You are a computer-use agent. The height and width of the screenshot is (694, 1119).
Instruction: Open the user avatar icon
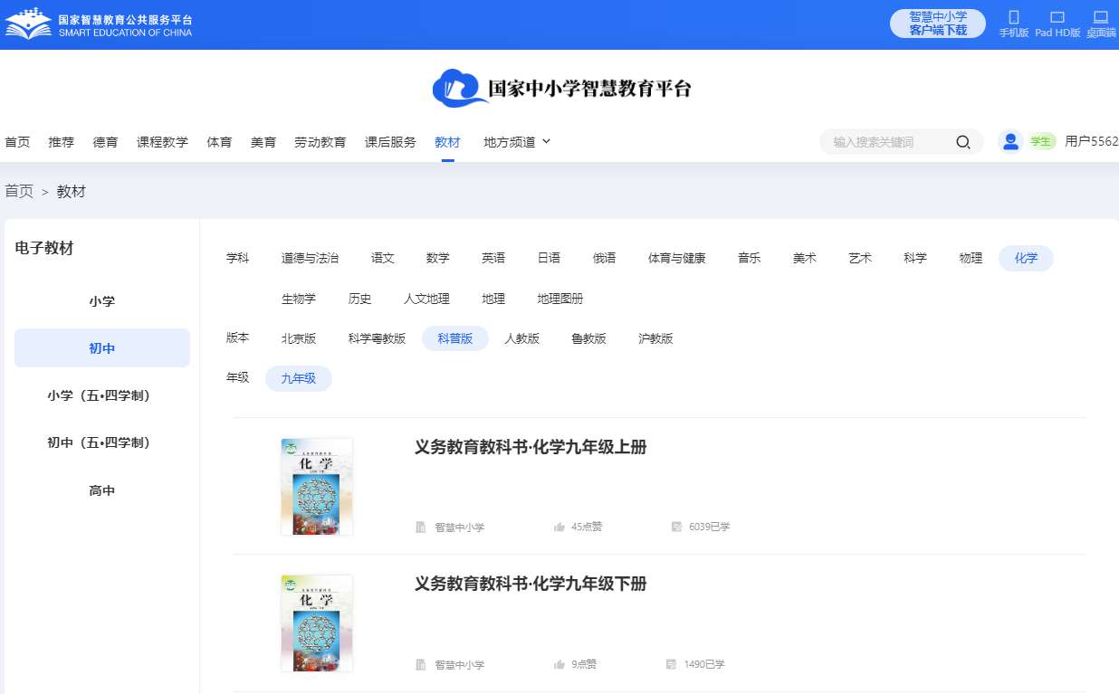pos(1010,141)
